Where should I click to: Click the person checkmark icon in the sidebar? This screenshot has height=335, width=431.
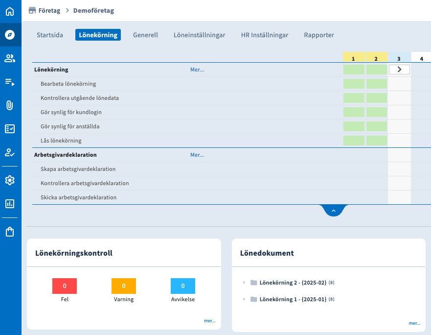pyautogui.click(x=10, y=152)
